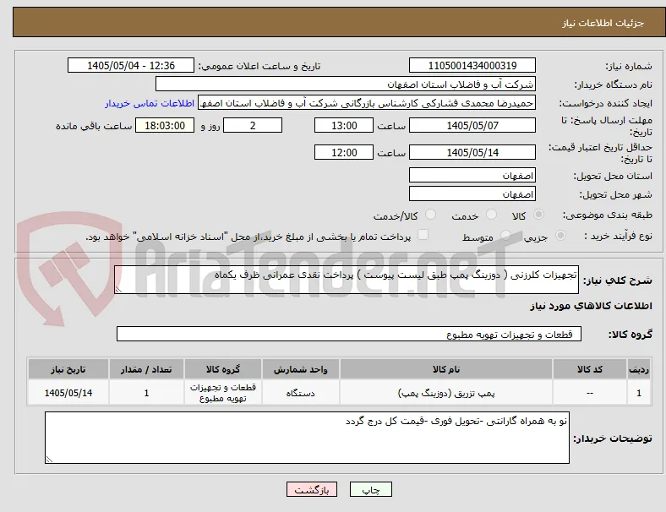
Task: Select the کالا radio button
Action: click(x=538, y=215)
